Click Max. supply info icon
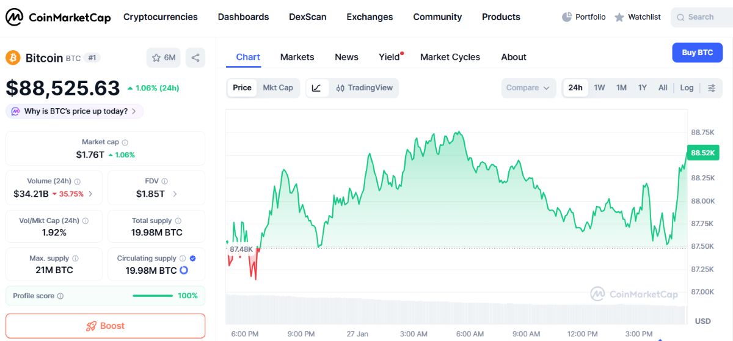The height and width of the screenshot is (341, 733). click(75, 259)
